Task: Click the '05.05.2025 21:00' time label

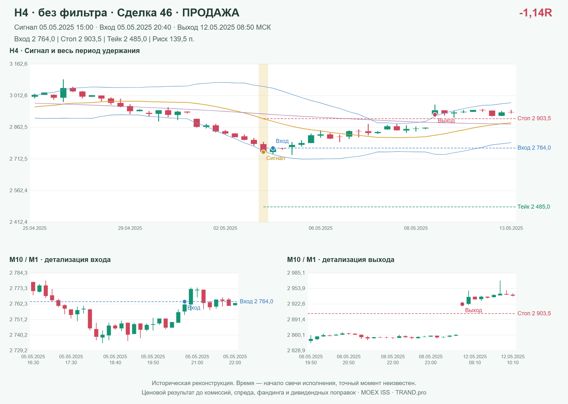Action: [x=197, y=359]
